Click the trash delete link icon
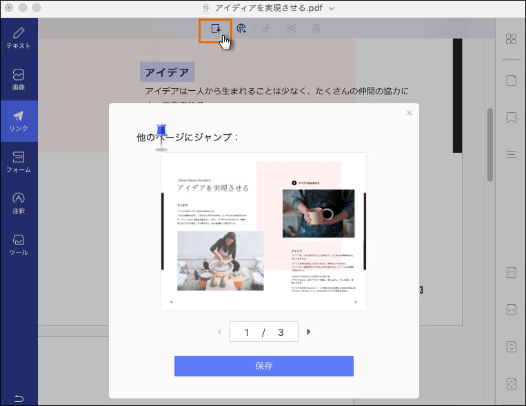 (x=316, y=29)
